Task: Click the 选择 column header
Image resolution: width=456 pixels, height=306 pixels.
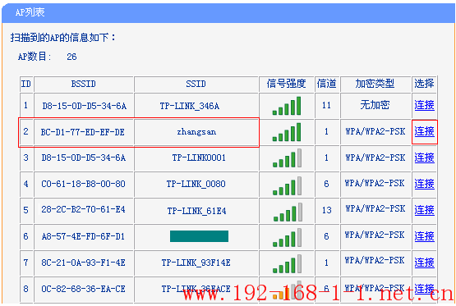Action: [424, 84]
